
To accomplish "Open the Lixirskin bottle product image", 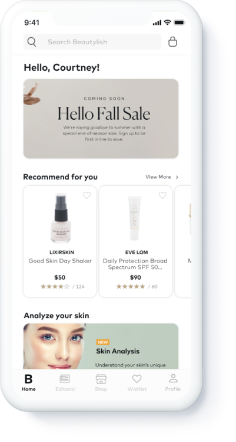I will [x=61, y=218].
